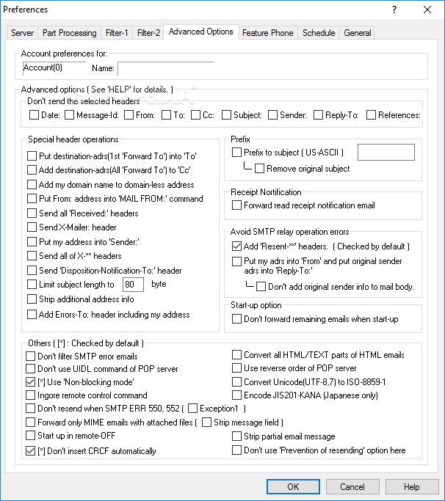The height and width of the screenshot is (501, 445).
Task: Uncheck Use 'Non-blocking mode'
Action: [x=30, y=382]
